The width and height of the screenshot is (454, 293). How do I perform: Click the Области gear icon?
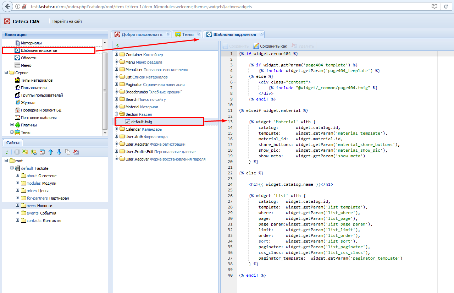coord(17,58)
